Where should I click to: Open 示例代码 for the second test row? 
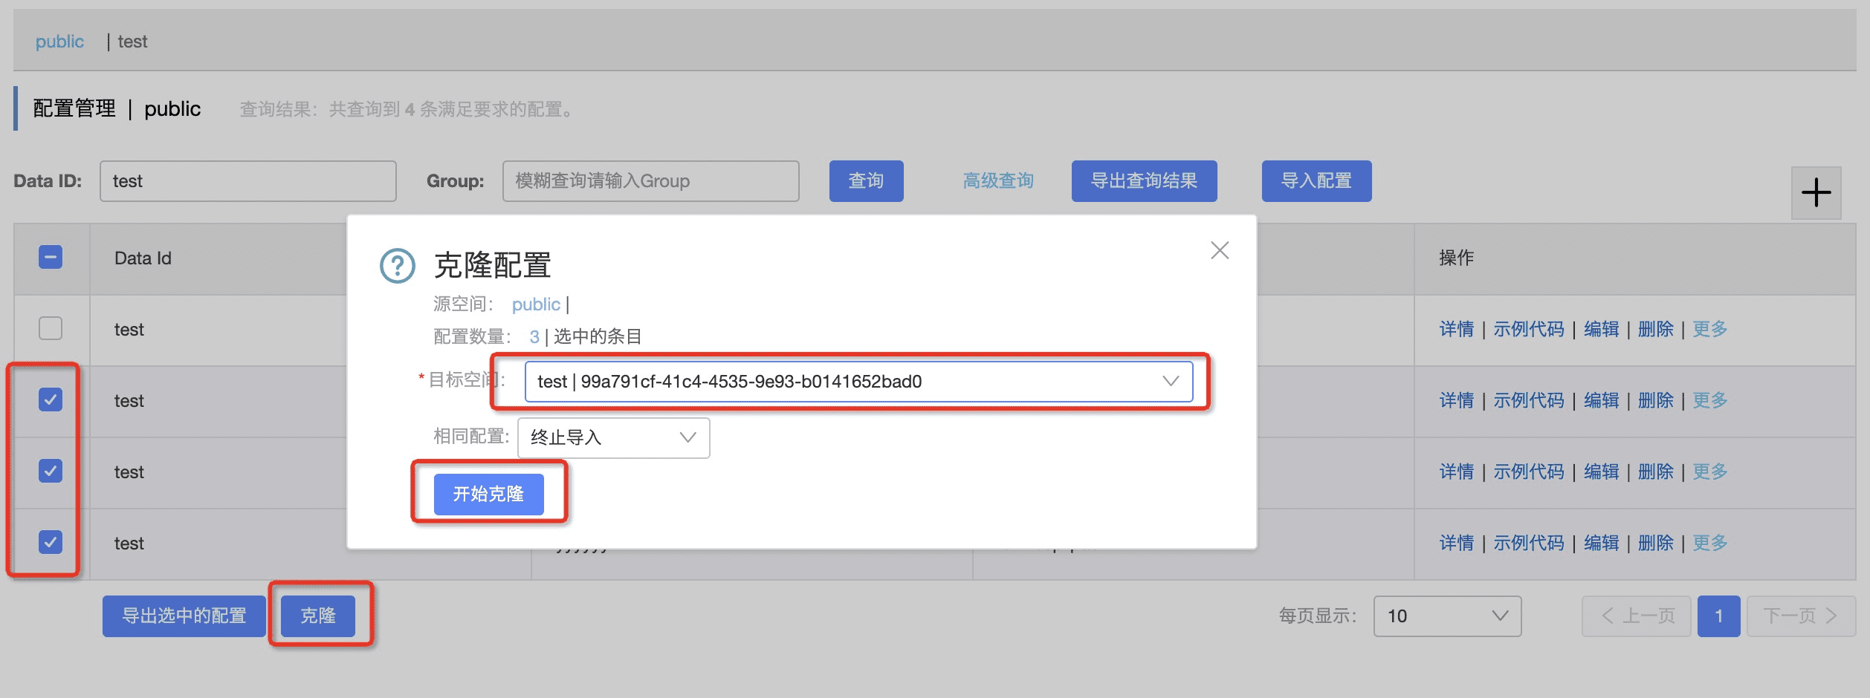pyautogui.click(x=1529, y=399)
